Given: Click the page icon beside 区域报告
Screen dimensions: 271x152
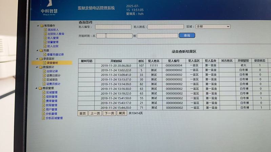Looking at the screenshot, I should [x=44, y=80].
